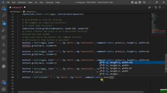Open the Source Control view
The image size is (167, 93).
point(4,23)
